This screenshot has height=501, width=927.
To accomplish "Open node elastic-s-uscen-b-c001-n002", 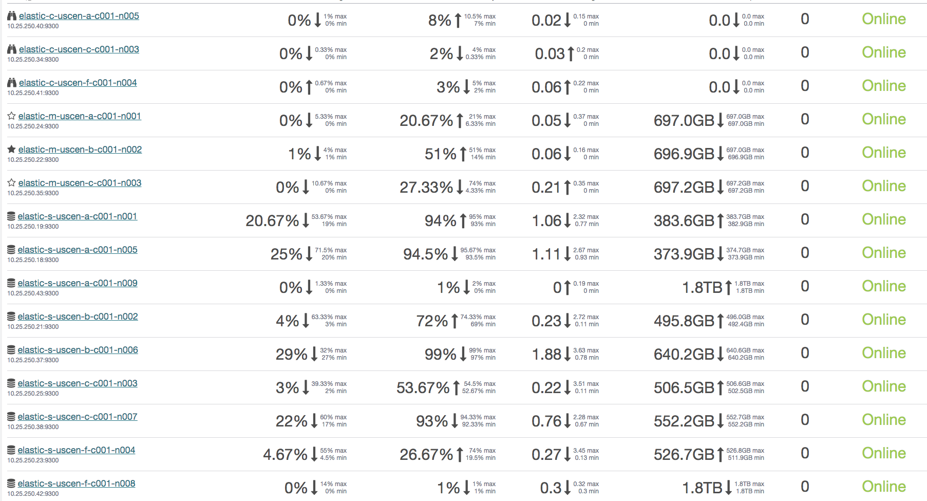I will coord(78,317).
